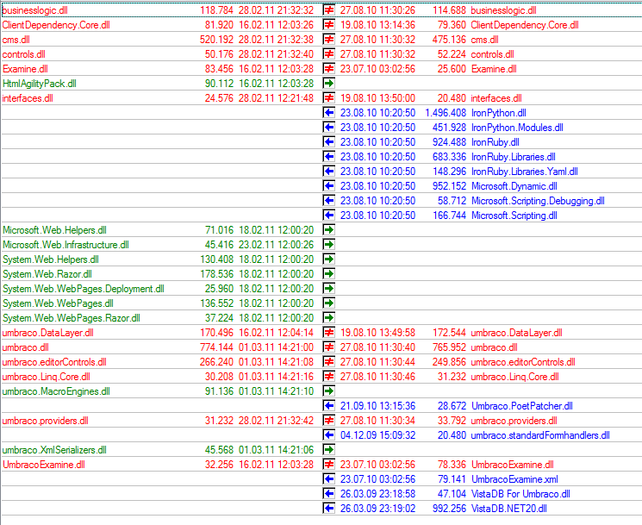This screenshot has width=642, height=525.
Task: Click blue arrow beside UmbracoExamine.xml
Action: pos(329,479)
